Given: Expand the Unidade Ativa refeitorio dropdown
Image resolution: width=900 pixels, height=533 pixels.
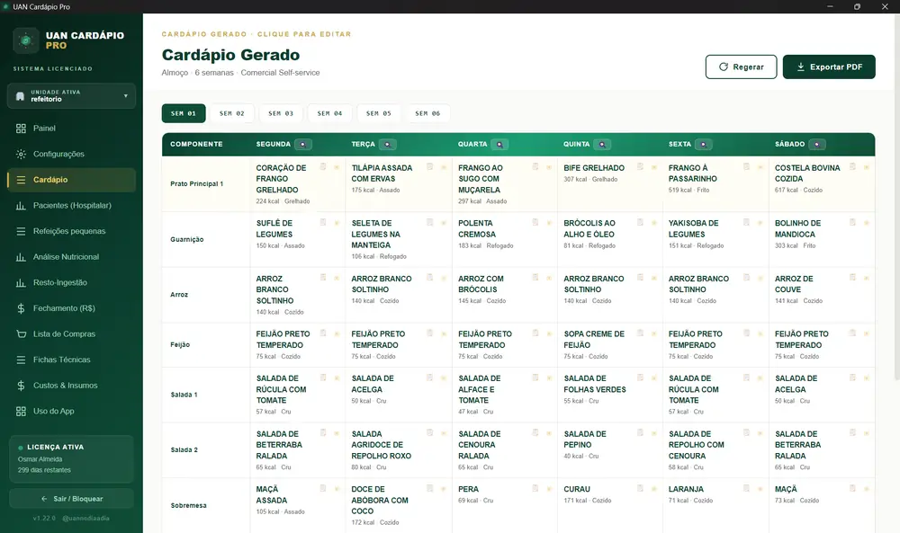Looking at the screenshot, I should tap(72, 95).
